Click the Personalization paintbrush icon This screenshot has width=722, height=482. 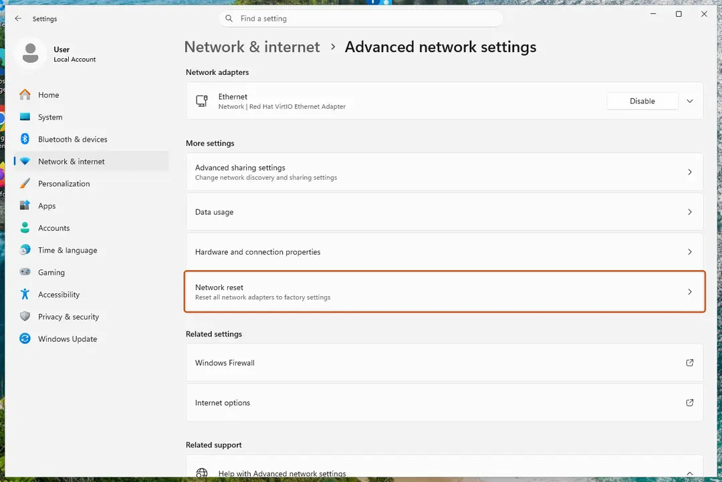pos(25,183)
